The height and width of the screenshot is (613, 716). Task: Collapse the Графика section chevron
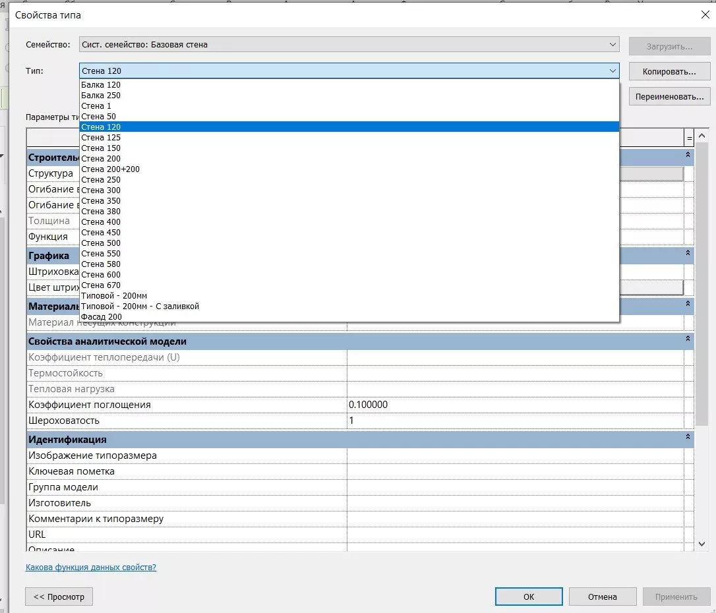pyautogui.click(x=688, y=253)
